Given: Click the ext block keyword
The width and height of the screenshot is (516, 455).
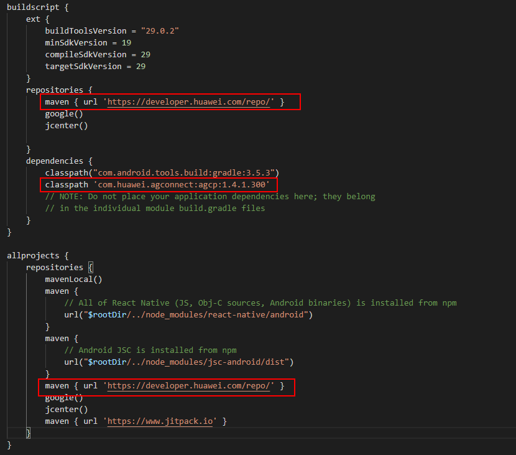Looking at the screenshot, I should click(x=33, y=19).
